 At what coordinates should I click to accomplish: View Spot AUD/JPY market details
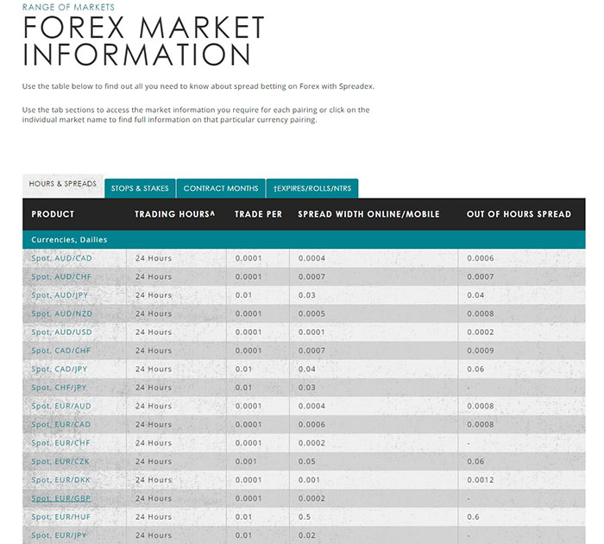[x=61, y=295]
